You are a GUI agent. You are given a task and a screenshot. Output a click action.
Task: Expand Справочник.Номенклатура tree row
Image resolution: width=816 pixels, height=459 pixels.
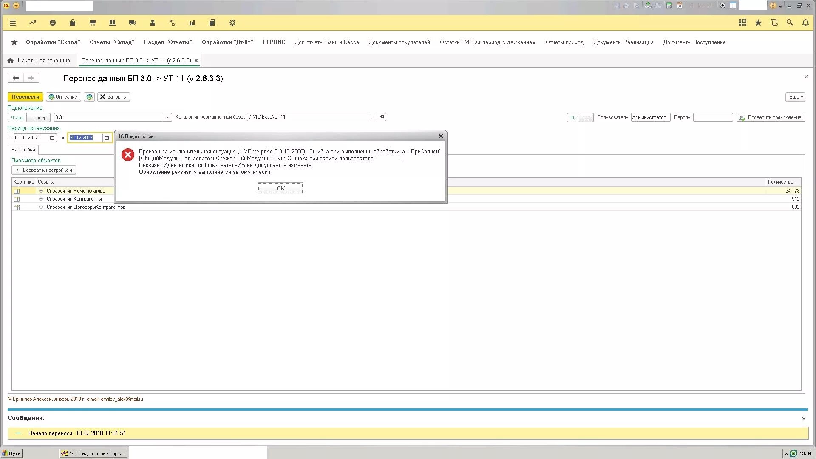point(41,191)
